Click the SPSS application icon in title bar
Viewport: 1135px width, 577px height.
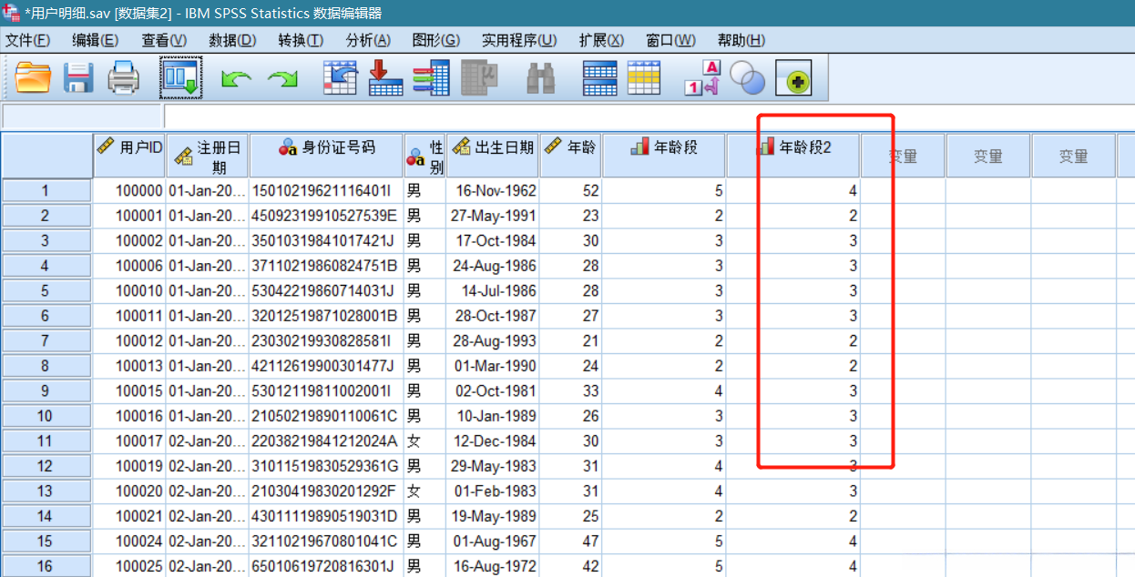[x=11, y=12]
